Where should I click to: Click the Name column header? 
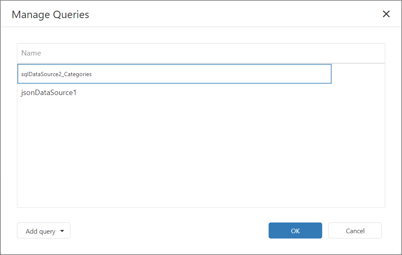(31, 53)
